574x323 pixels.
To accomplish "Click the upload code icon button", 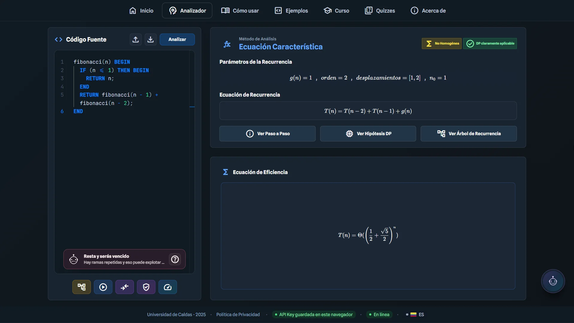I will point(135,39).
